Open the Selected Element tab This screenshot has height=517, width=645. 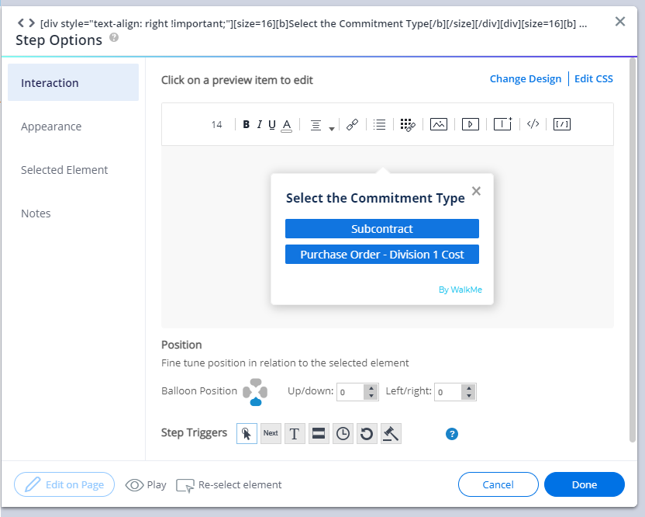click(64, 170)
